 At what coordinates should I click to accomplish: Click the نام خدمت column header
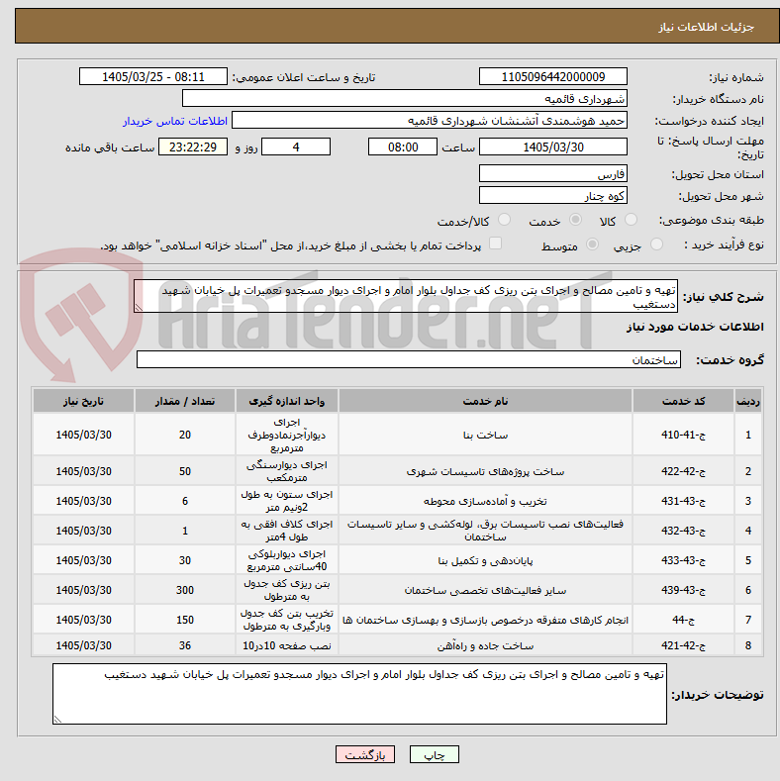coord(486,401)
